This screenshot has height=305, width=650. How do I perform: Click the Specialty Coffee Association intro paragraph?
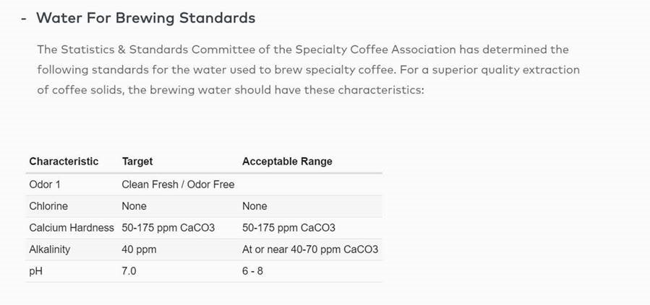tap(308, 70)
